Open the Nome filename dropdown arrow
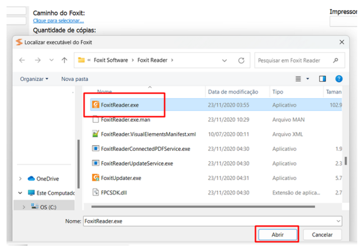The image size is (362, 249). 338,221
